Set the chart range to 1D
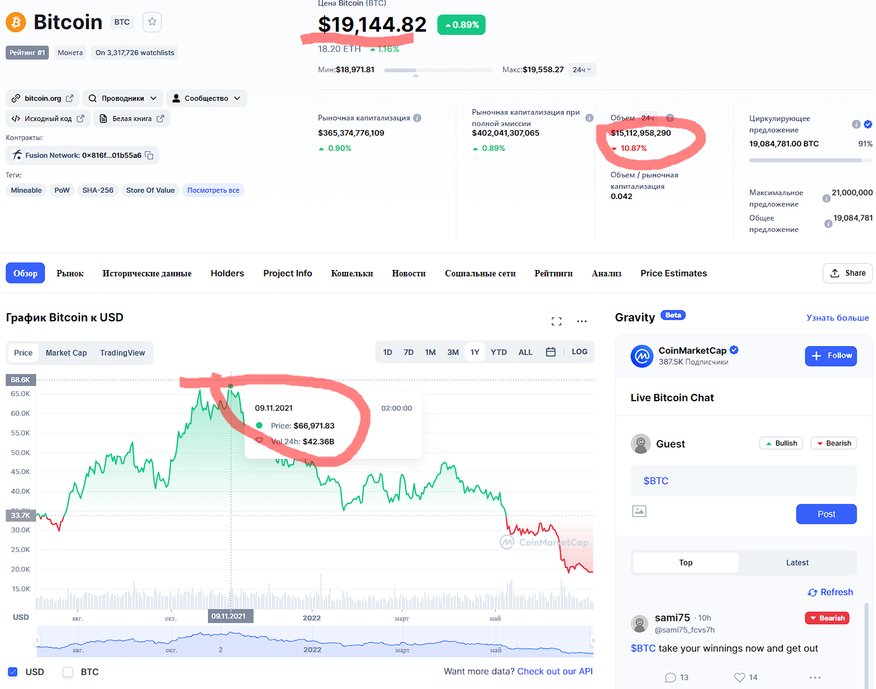The width and height of the screenshot is (876, 689). (388, 352)
